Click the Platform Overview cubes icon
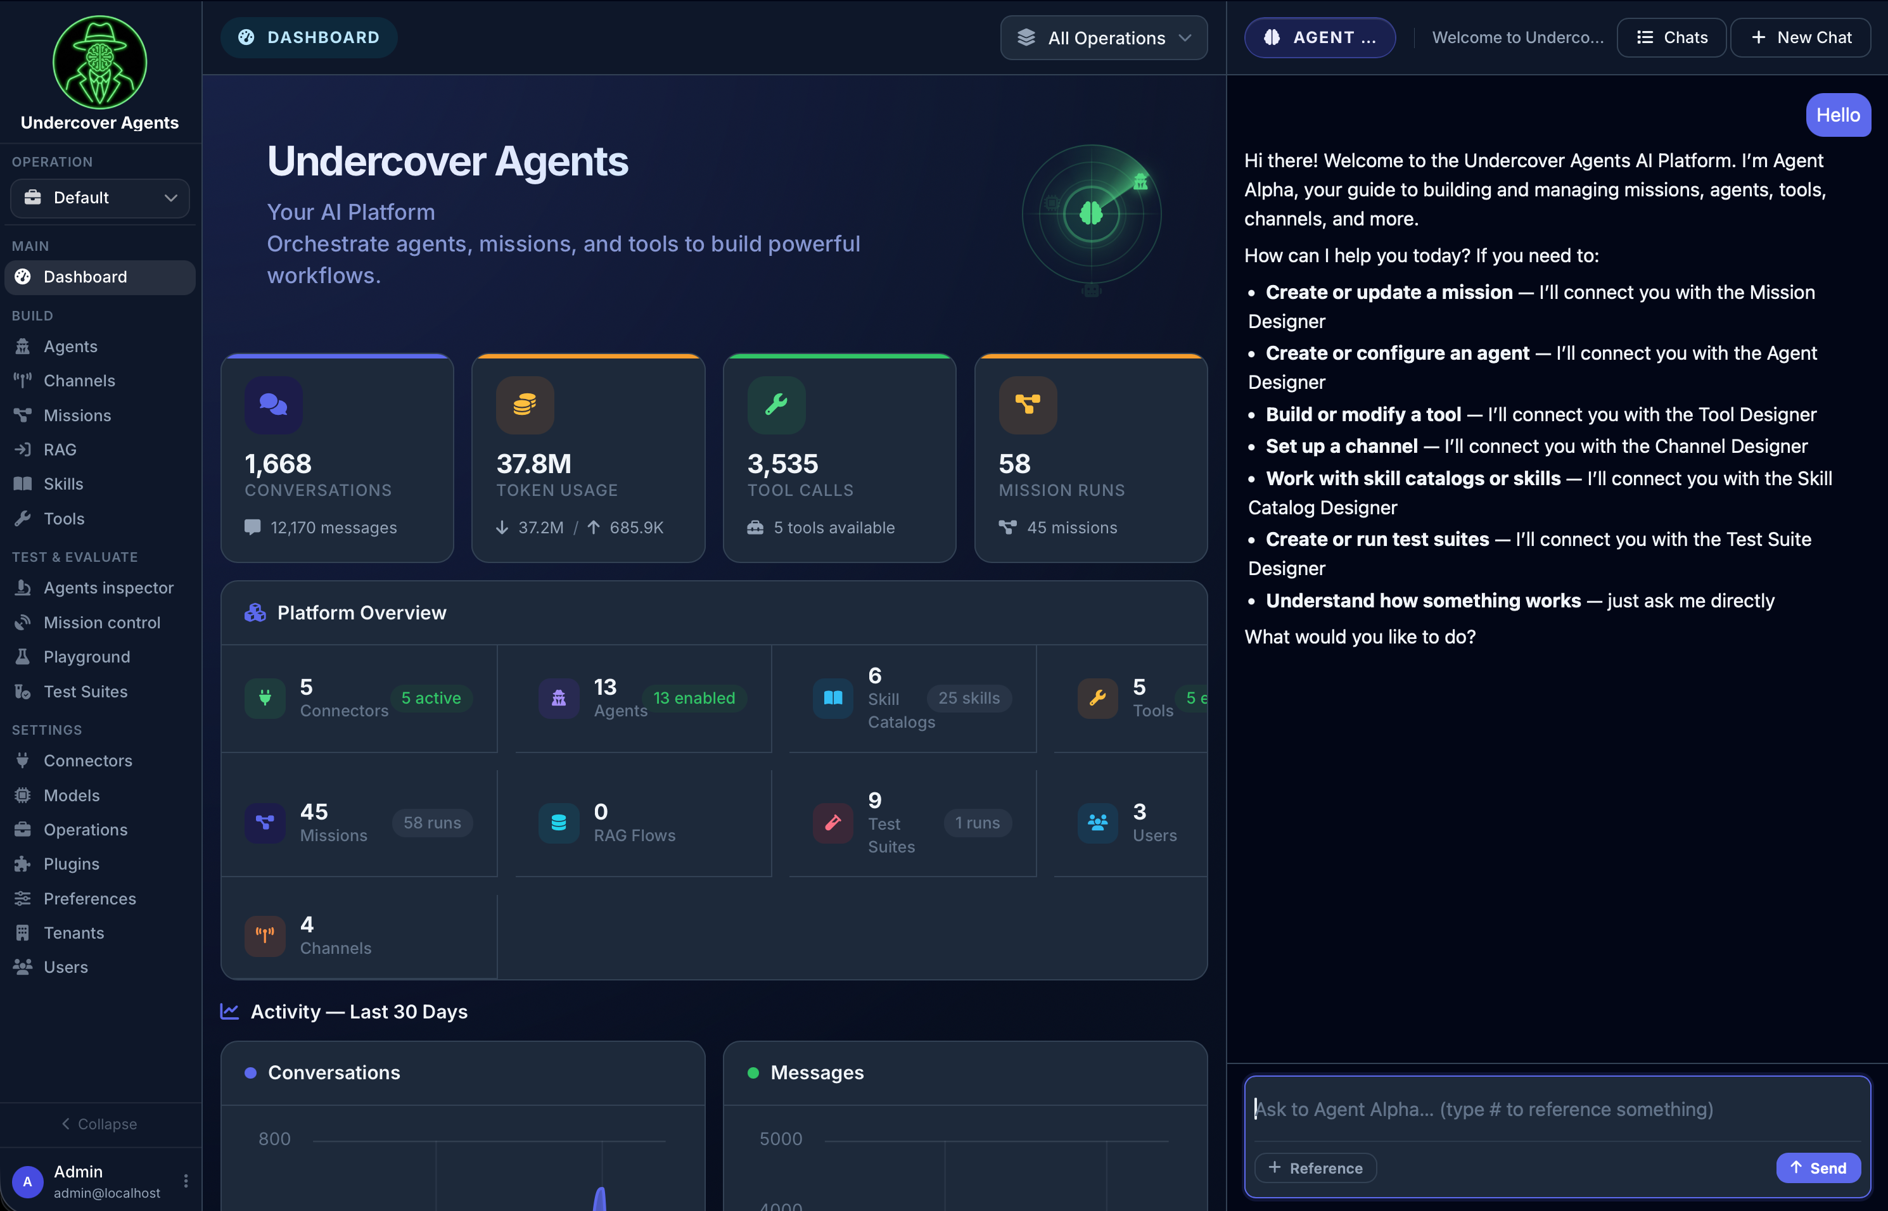The image size is (1888, 1211). (x=255, y=612)
